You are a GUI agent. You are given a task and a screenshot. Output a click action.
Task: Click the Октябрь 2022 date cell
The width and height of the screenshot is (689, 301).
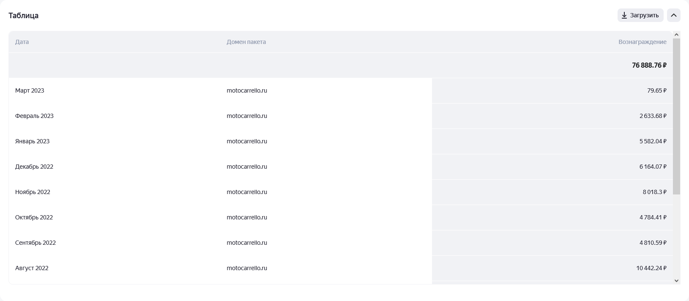point(34,217)
